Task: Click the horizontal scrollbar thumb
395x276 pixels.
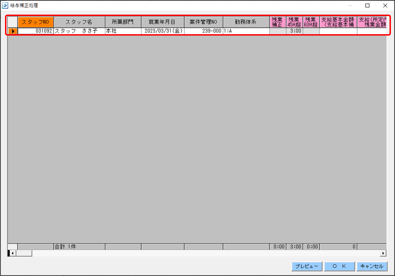Action: [x=24, y=253]
